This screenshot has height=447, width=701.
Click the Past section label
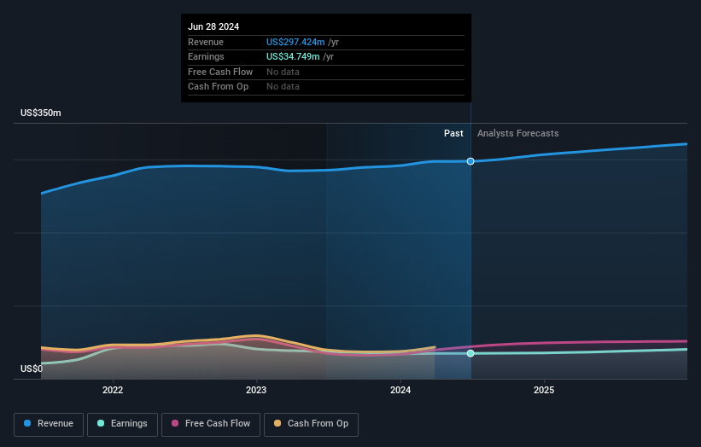click(453, 133)
